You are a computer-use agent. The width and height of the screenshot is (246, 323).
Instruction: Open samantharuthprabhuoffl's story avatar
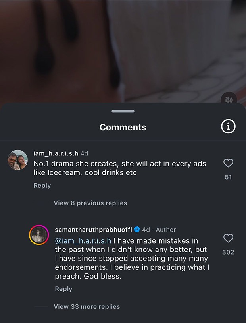pyautogui.click(x=39, y=235)
